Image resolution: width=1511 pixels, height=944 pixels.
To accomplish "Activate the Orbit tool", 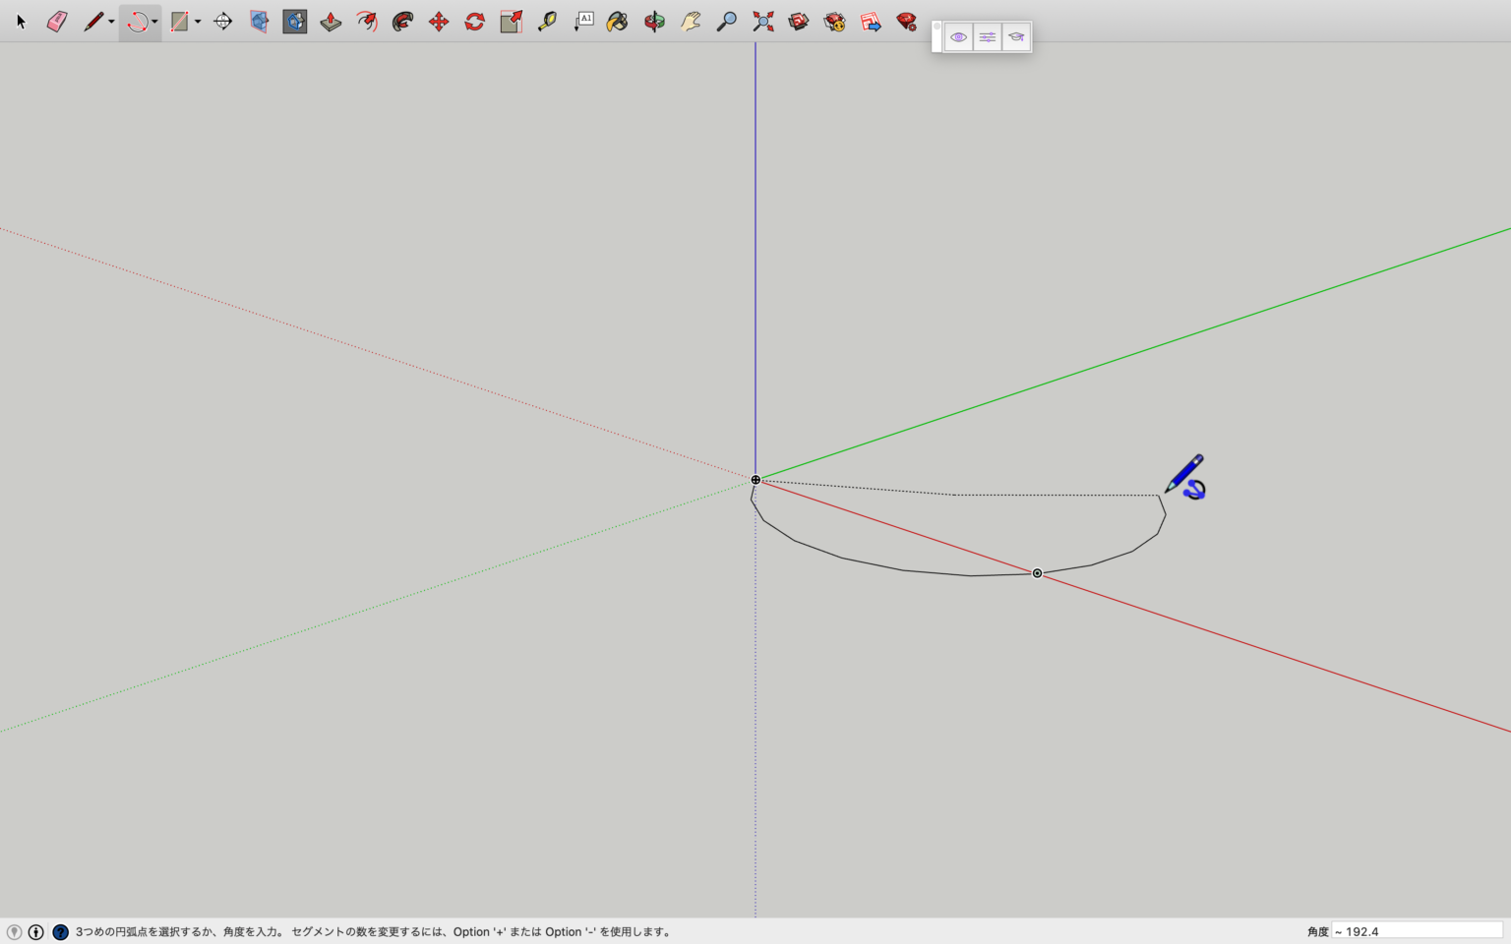I will point(654,22).
